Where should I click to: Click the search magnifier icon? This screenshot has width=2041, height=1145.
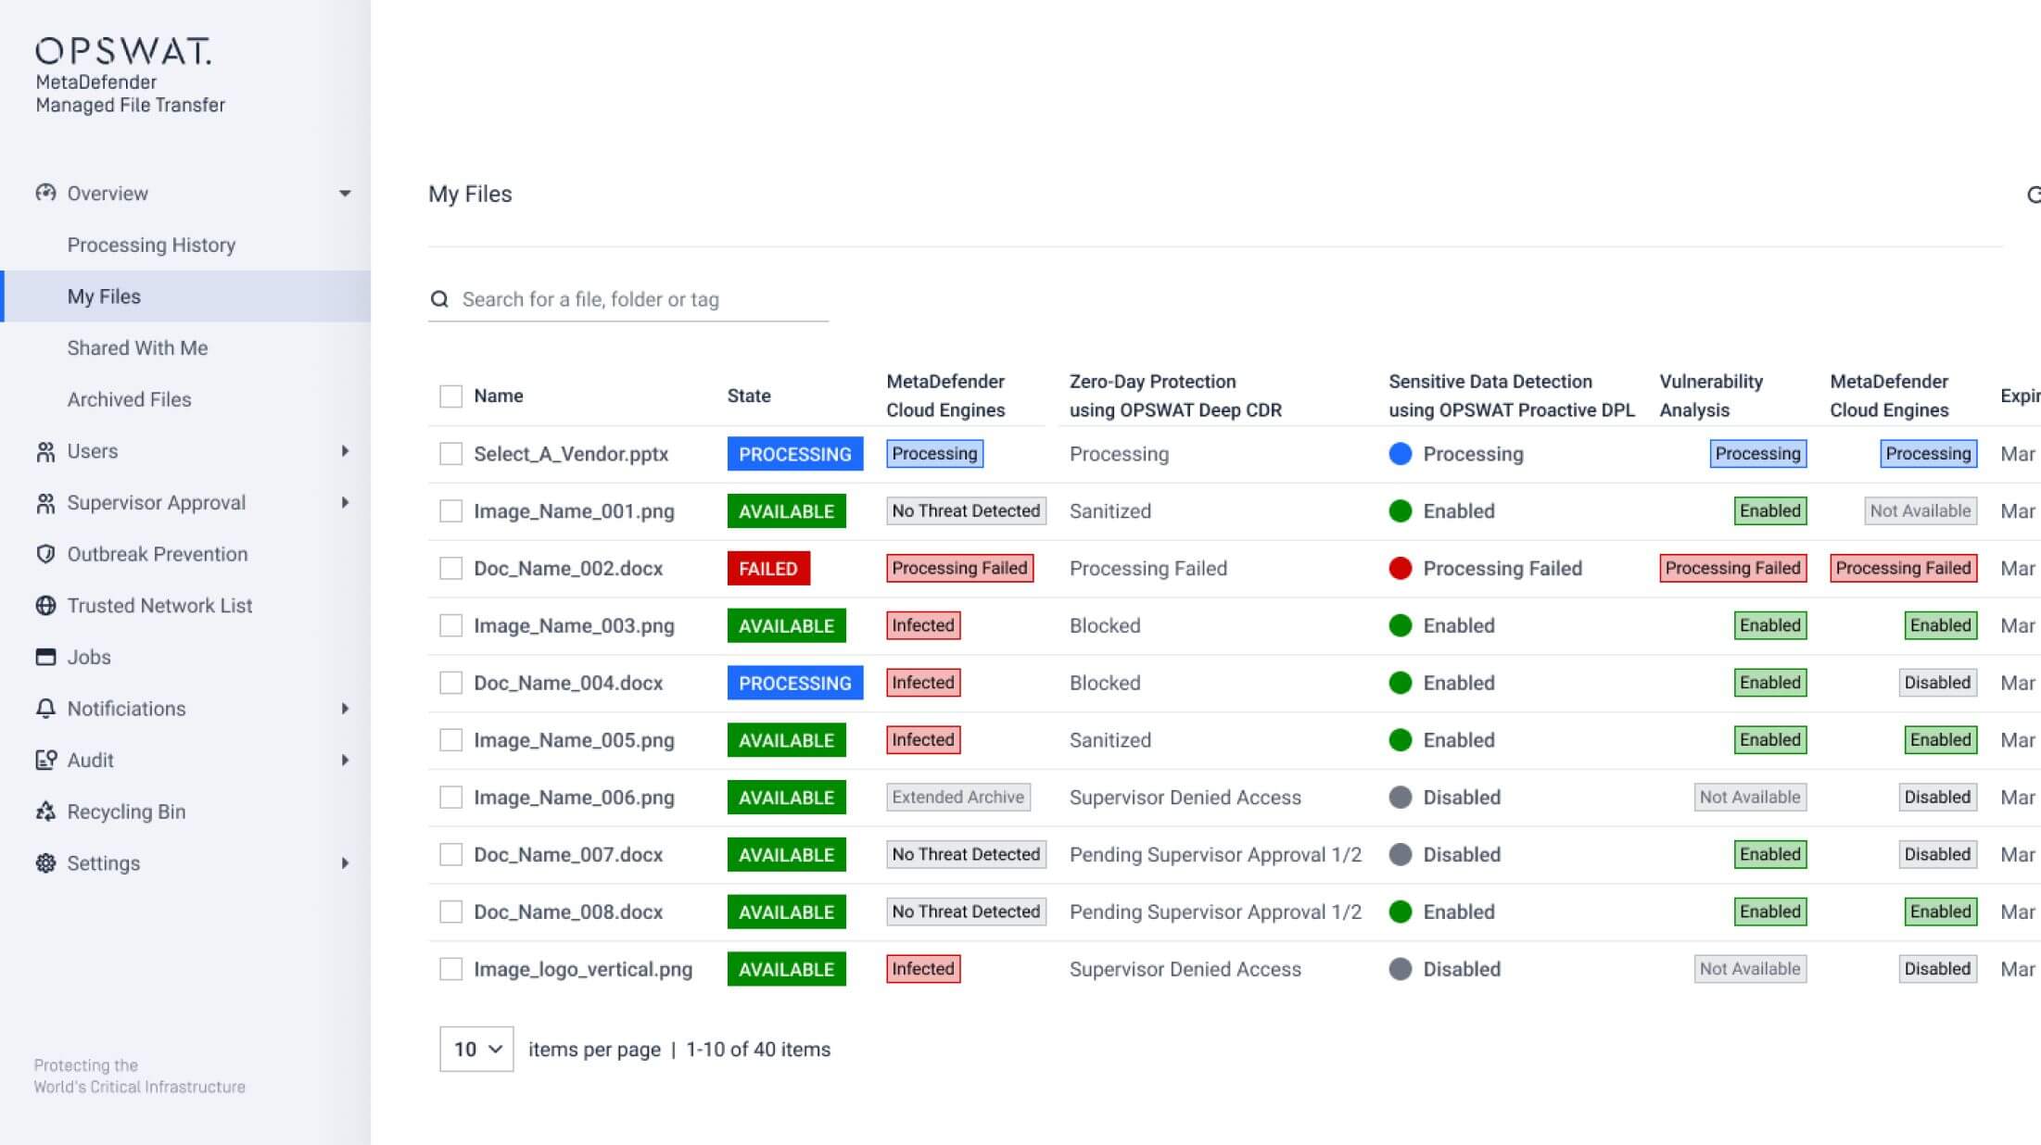[439, 299]
